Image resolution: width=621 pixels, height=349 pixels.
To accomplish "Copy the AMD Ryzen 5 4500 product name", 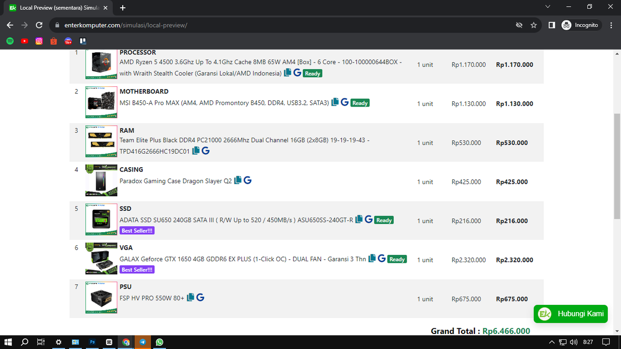I will pyautogui.click(x=288, y=73).
